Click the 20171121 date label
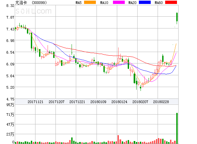Screen dimensions: 197x144 35,102
